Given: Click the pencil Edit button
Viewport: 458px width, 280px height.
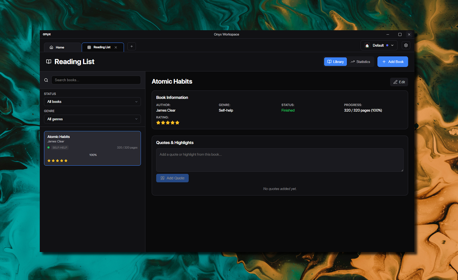Looking at the screenshot, I should (x=399, y=82).
